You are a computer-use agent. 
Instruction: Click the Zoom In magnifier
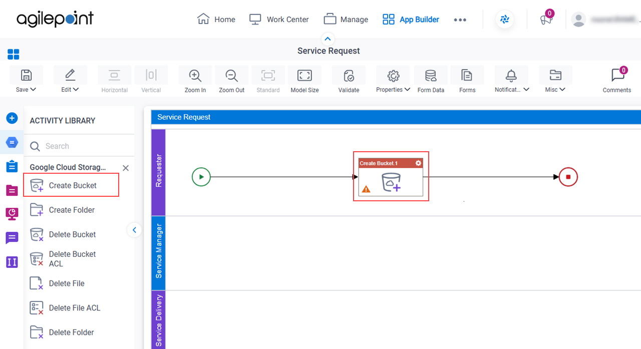[195, 75]
